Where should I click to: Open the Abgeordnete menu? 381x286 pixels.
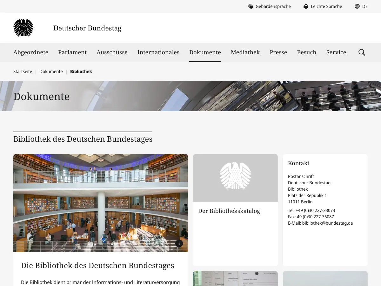(x=31, y=52)
